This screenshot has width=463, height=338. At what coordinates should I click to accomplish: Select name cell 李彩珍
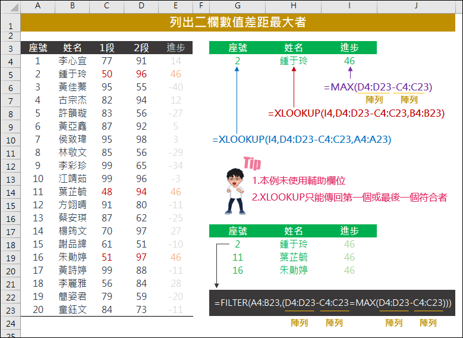pos(73,165)
